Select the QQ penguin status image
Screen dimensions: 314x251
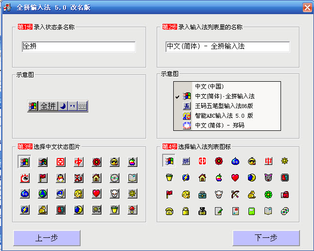click(x=61, y=178)
